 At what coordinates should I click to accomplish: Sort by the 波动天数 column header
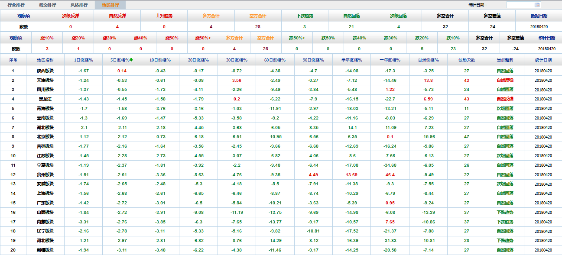467,60
